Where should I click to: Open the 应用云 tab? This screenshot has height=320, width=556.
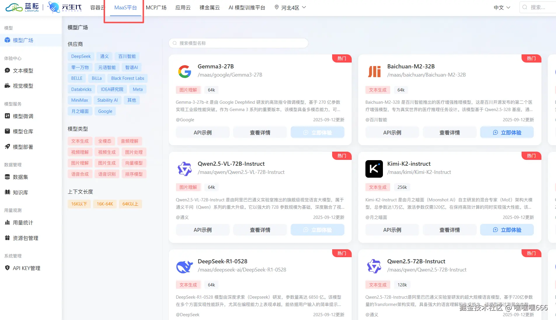[183, 8]
